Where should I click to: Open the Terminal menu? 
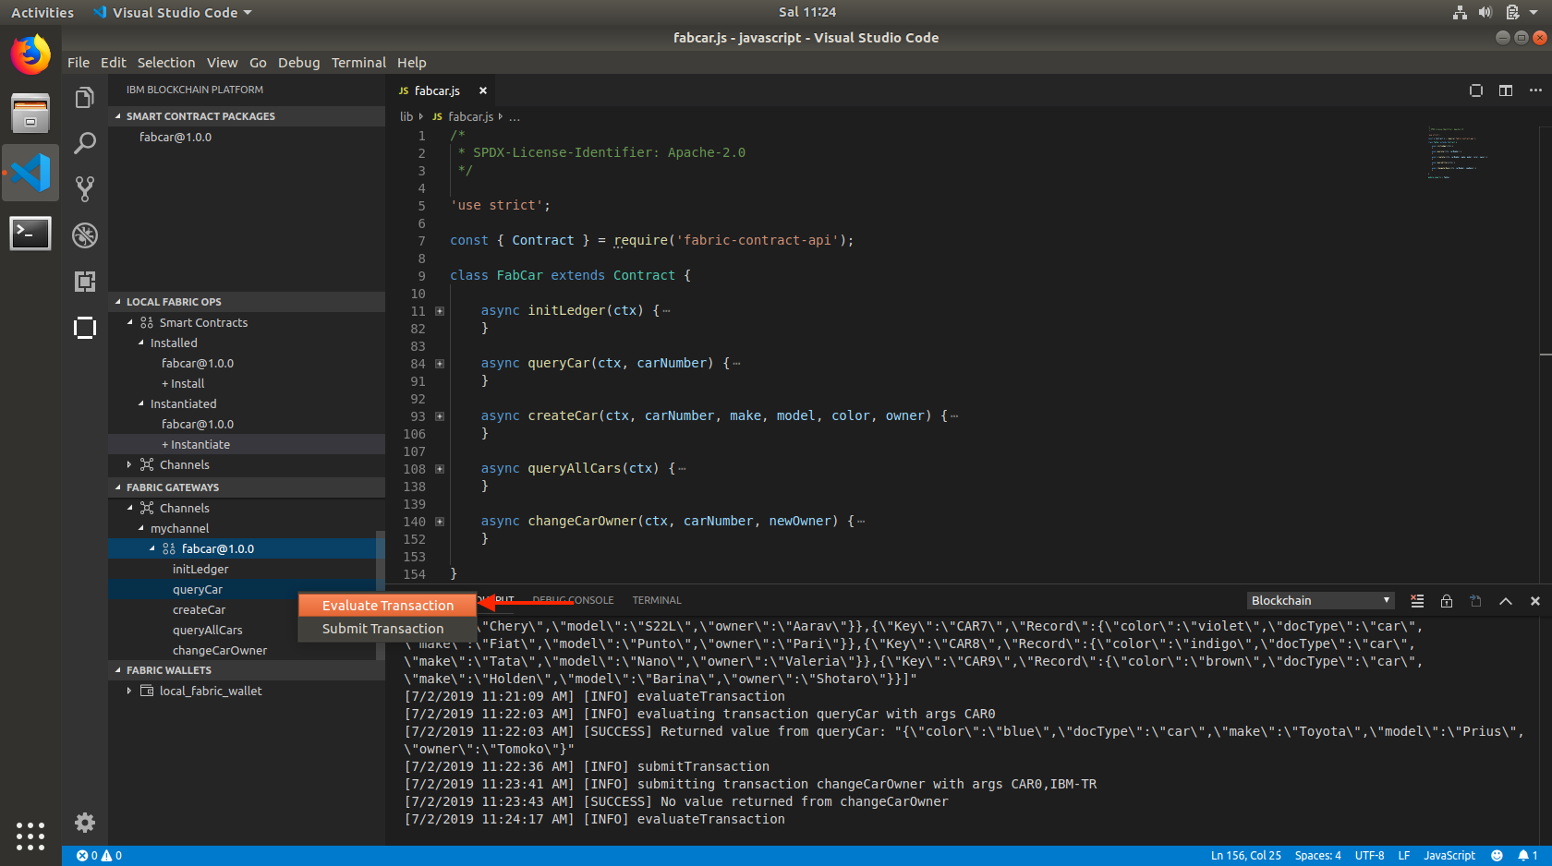coord(358,63)
